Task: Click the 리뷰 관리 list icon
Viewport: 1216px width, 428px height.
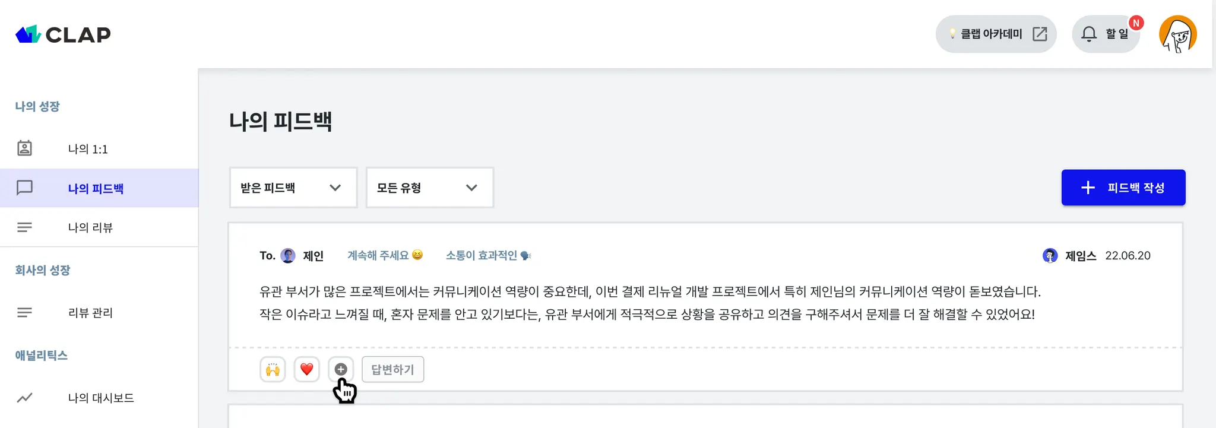Action: pos(24,313)
